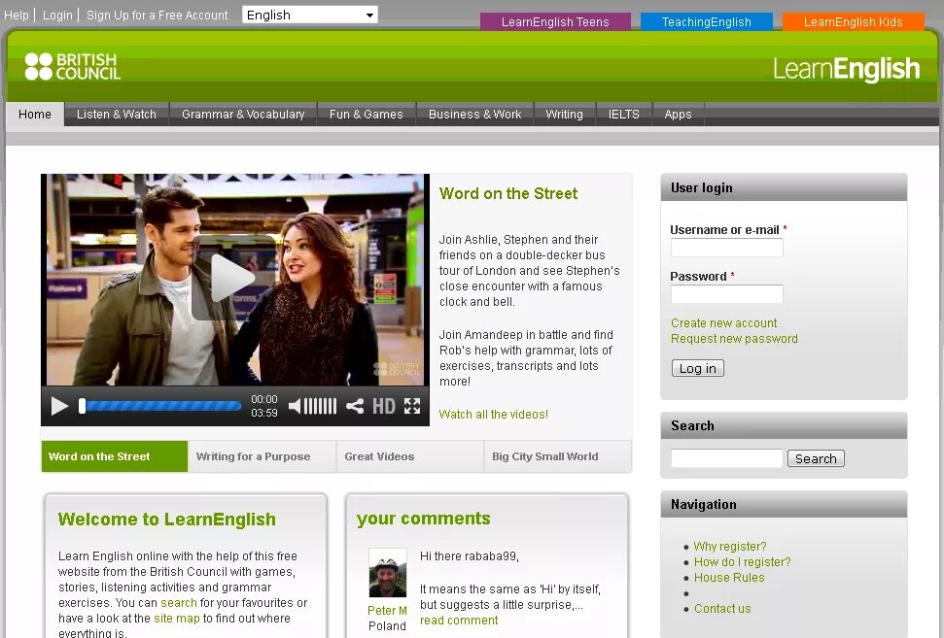
Task: Click the your comments heading
Action: (423, 519)
